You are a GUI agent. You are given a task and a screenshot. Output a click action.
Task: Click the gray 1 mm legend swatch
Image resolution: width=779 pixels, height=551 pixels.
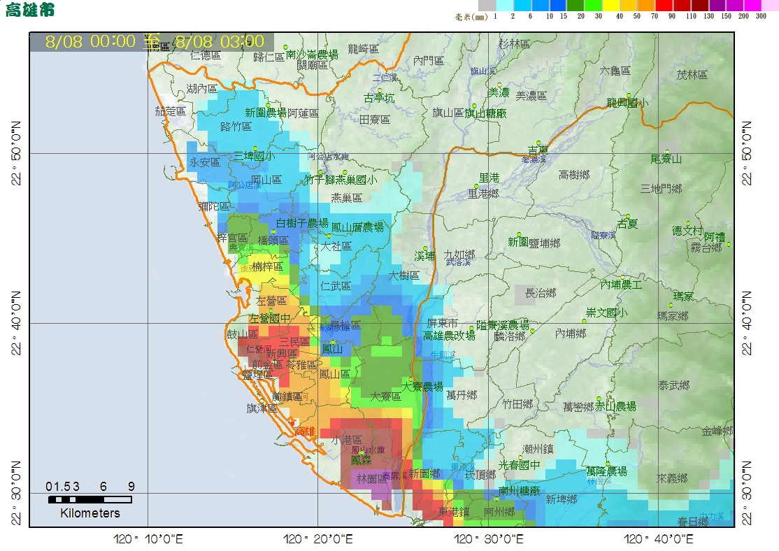(487, 5)
